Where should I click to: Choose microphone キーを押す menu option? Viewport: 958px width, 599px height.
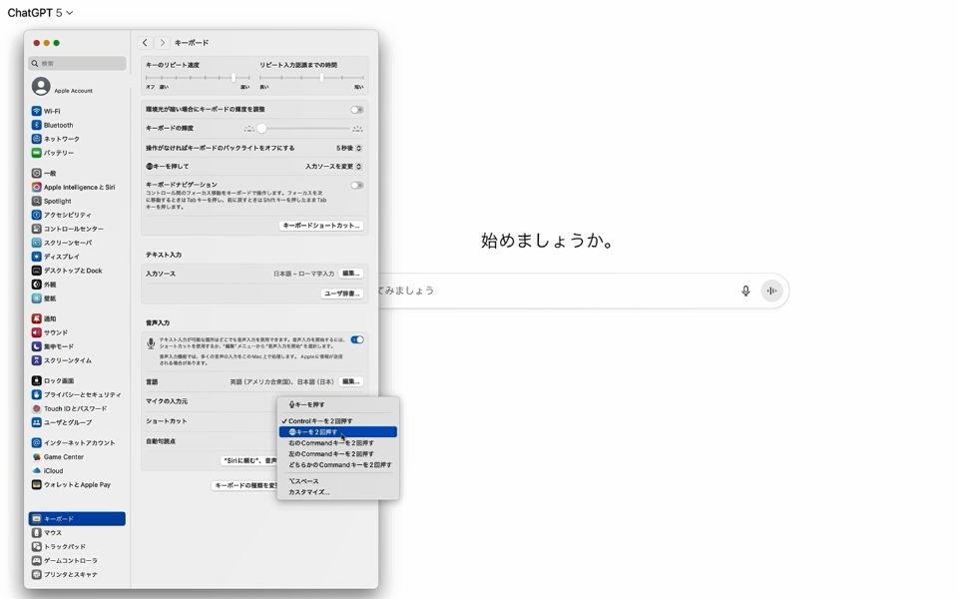pos(338,404)
